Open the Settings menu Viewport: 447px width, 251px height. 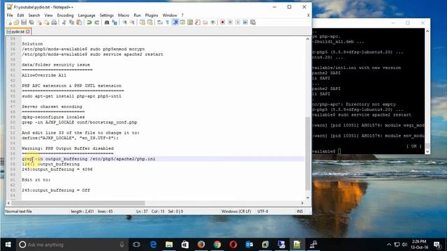pos(107,15)
